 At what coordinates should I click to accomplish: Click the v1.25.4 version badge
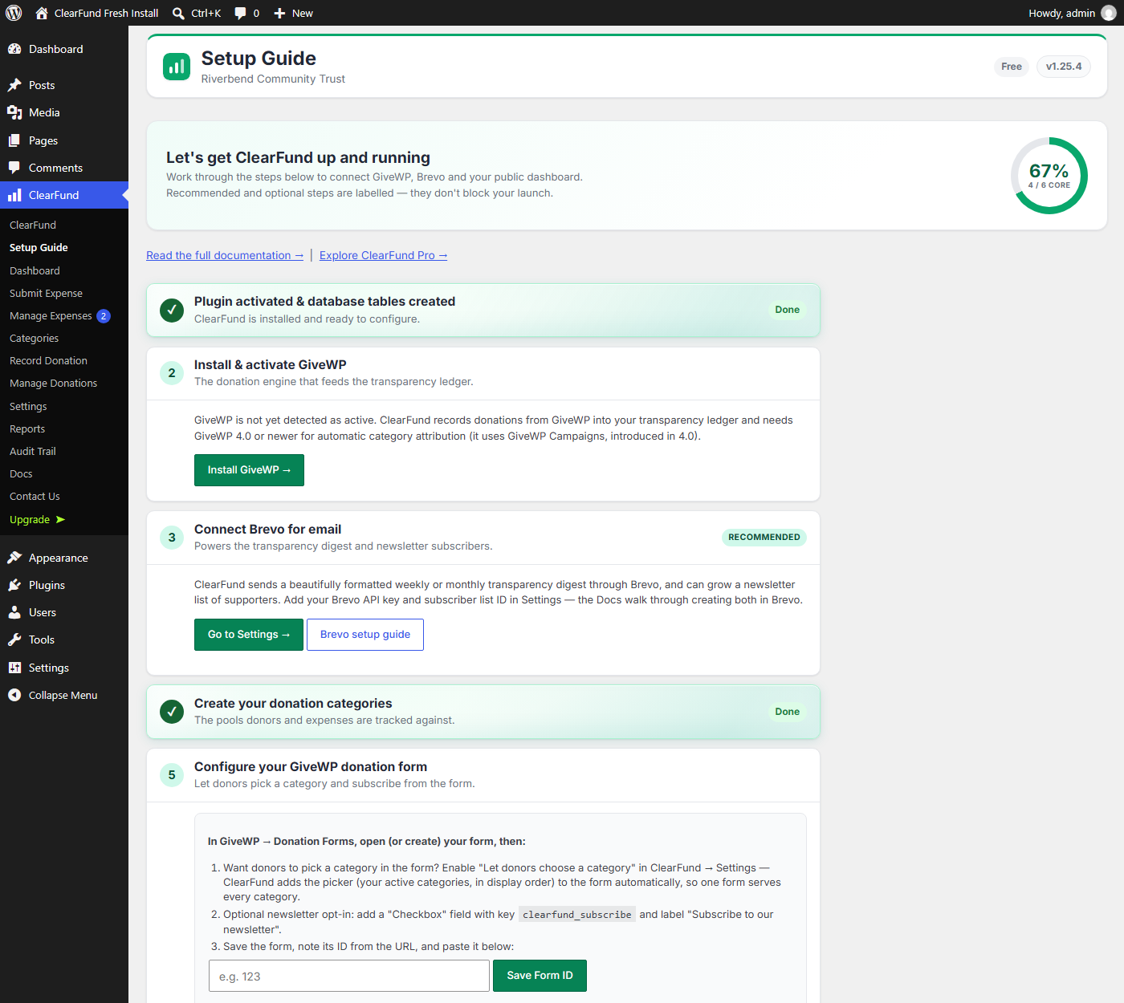pos(1064,67)
